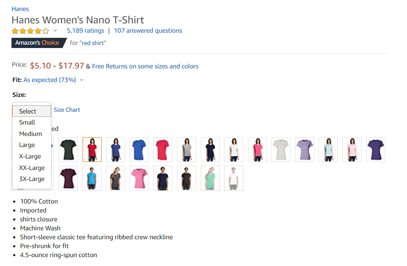View the 5,189 ratings
Viewport: 407px width, 266px height.
coord(85,31)
